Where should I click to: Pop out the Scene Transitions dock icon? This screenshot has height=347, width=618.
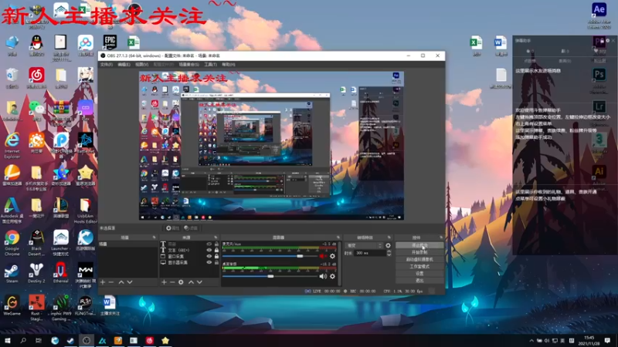pyautogui.click(x=389, y=238)
